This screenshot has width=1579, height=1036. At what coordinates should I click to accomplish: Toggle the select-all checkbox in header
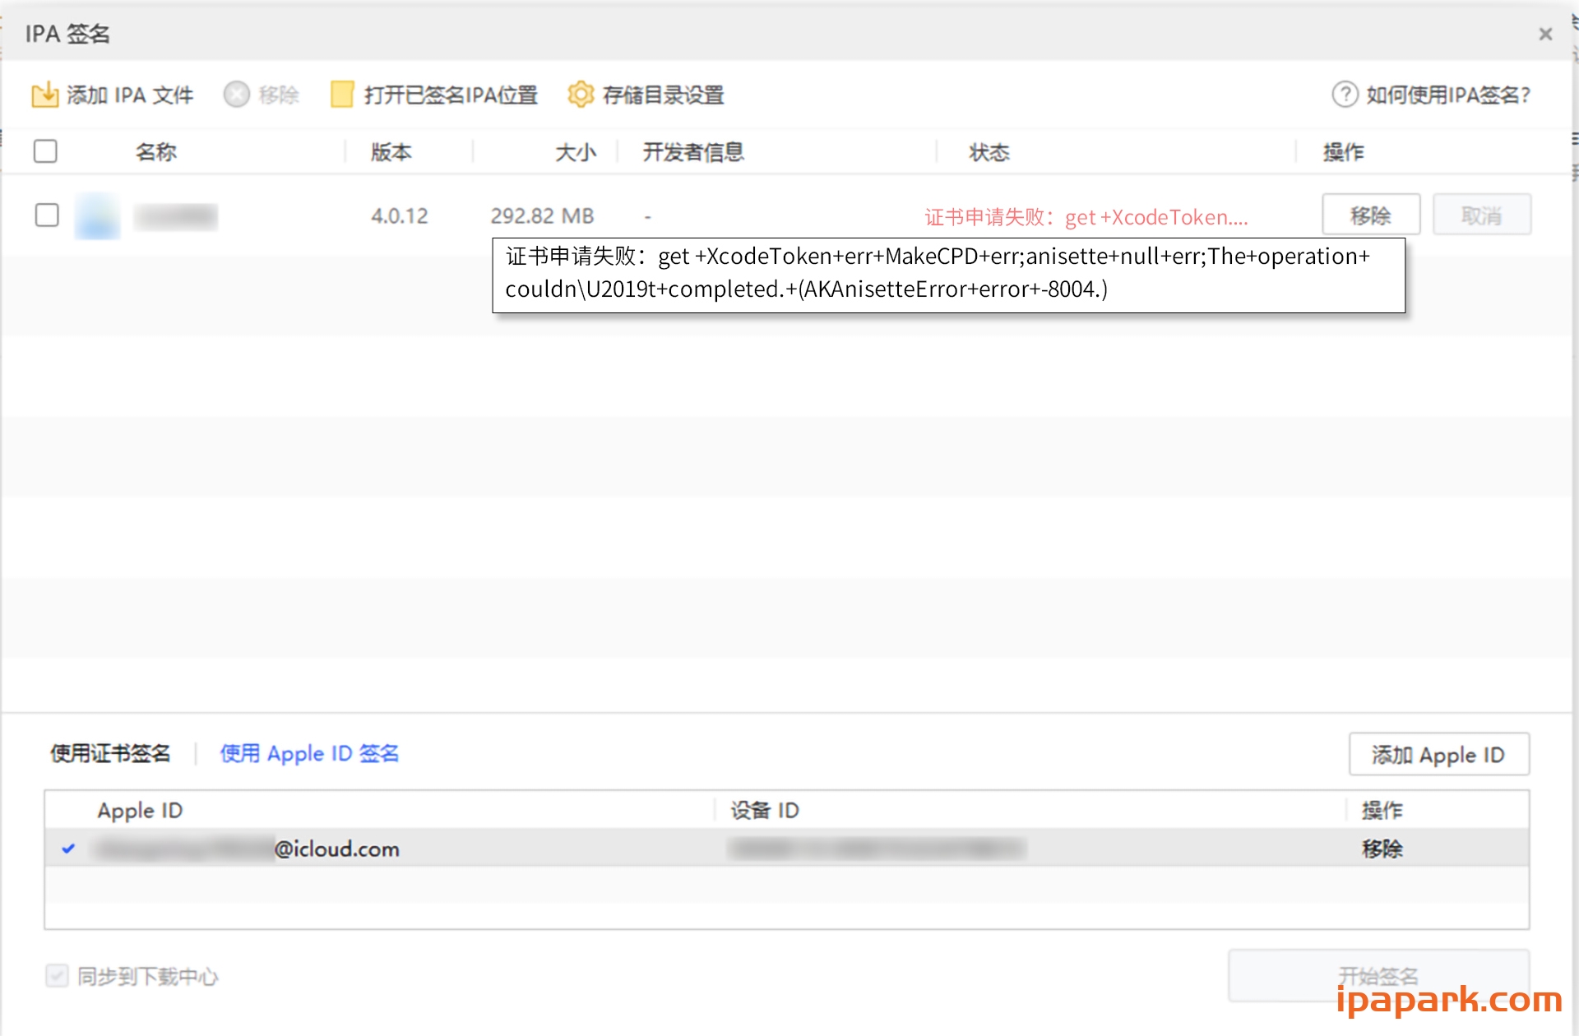[x=46, y=151]
